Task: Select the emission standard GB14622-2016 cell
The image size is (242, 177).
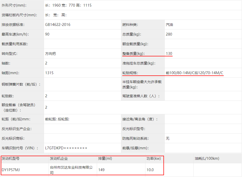Action: pyautogui.click(x=58, y=25)
